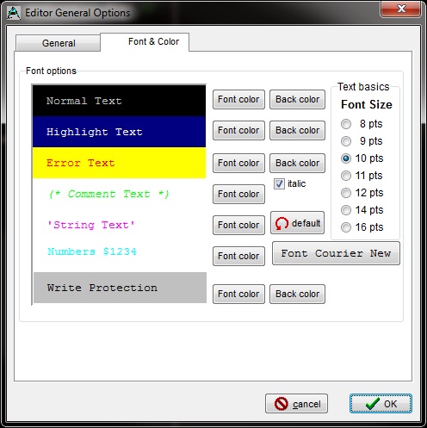
Task: Open the Font Courier New chooser button
Action: tap(336, 253)
